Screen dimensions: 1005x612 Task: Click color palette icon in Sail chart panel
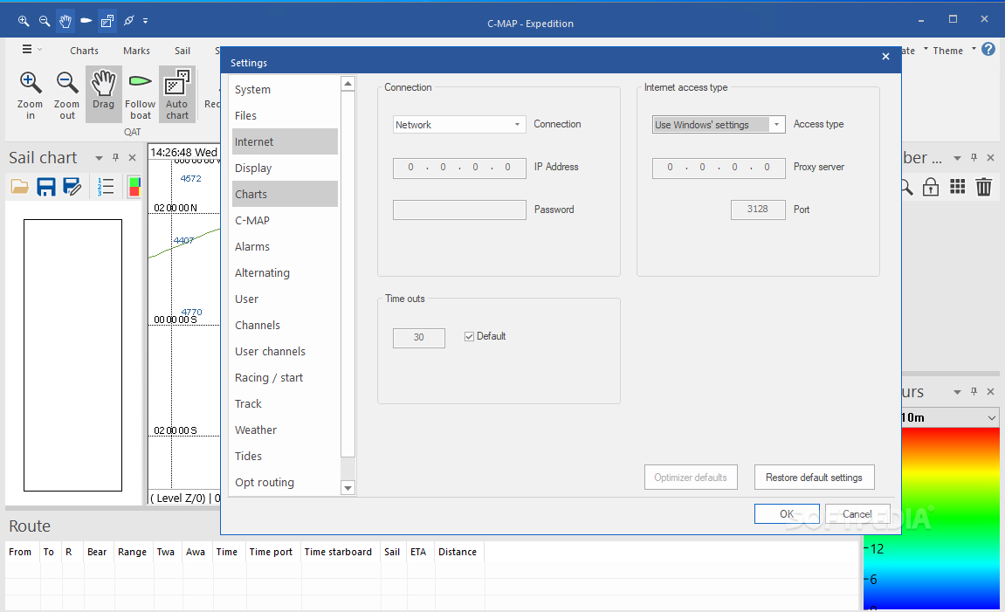tap(134, 187)
